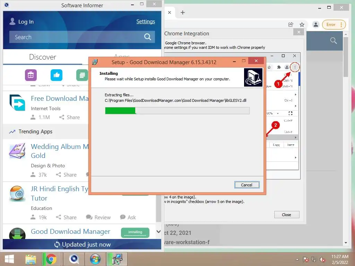Image resolution: width=355 pixels, height=266 pixels.
Task: Open the Windows Start button
Action: click(x=9, y=259)
